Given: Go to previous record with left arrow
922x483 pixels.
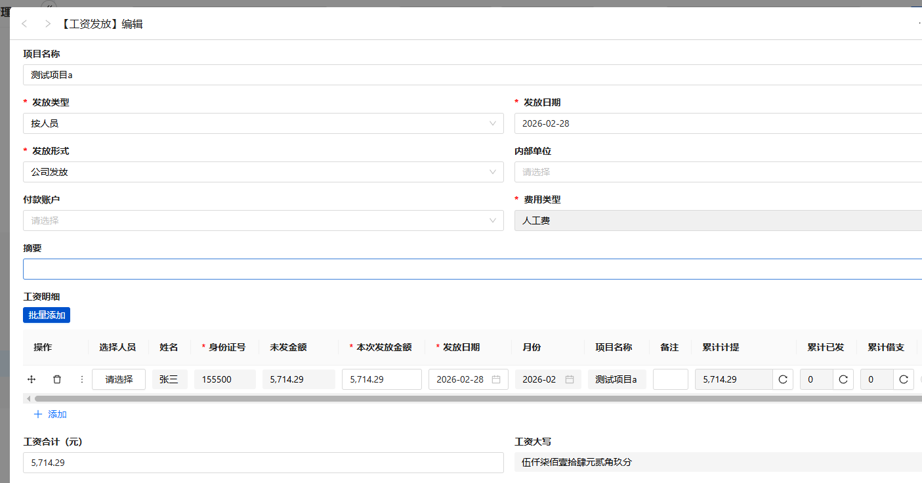Looking at the screenshot, I should point(24,24).
